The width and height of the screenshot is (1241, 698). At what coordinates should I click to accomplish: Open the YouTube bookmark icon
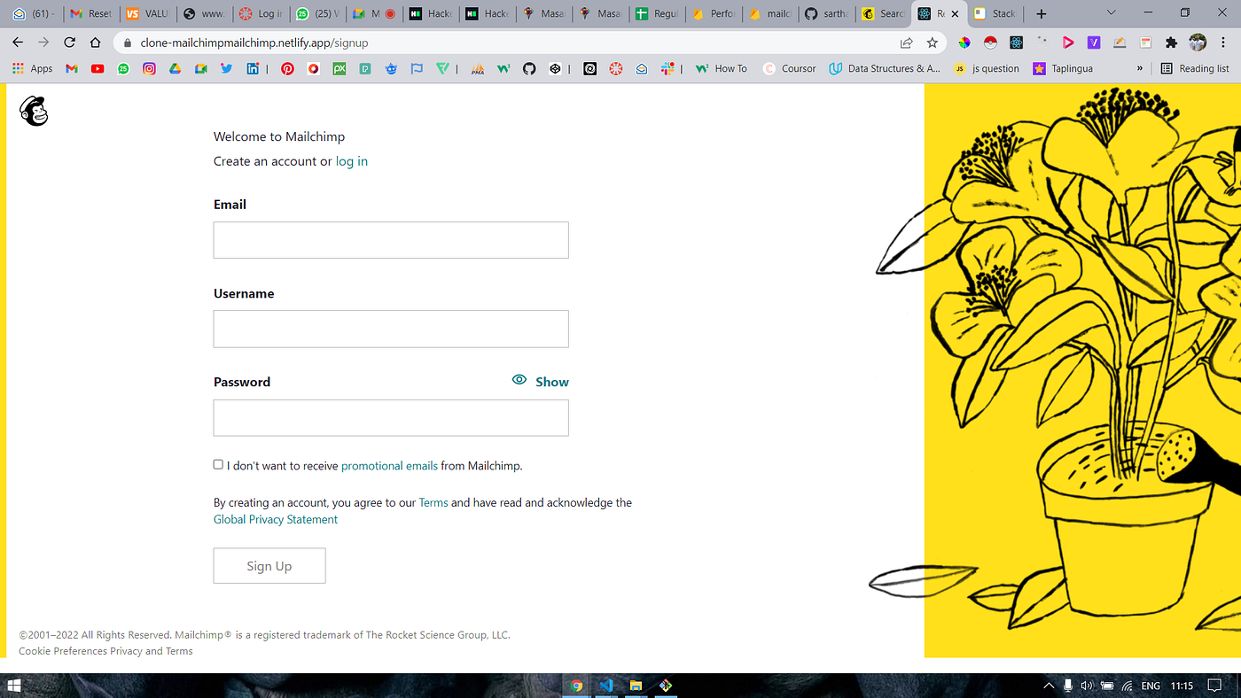tap(98, 68)
